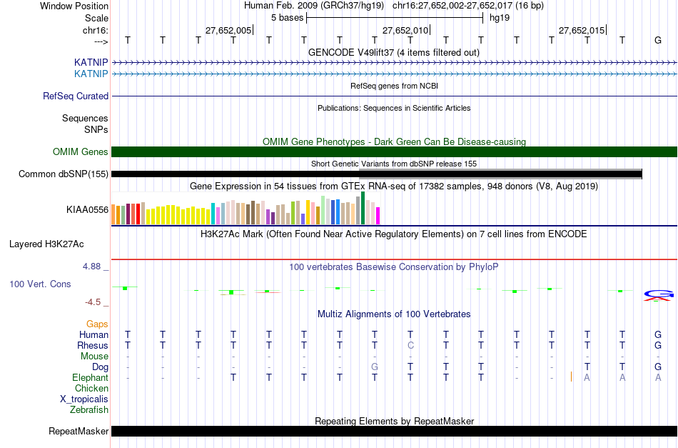Click the 27,652,010 position marker
Image resolution: width=678 pixels, height=448 pixels.
coord(405,30)
